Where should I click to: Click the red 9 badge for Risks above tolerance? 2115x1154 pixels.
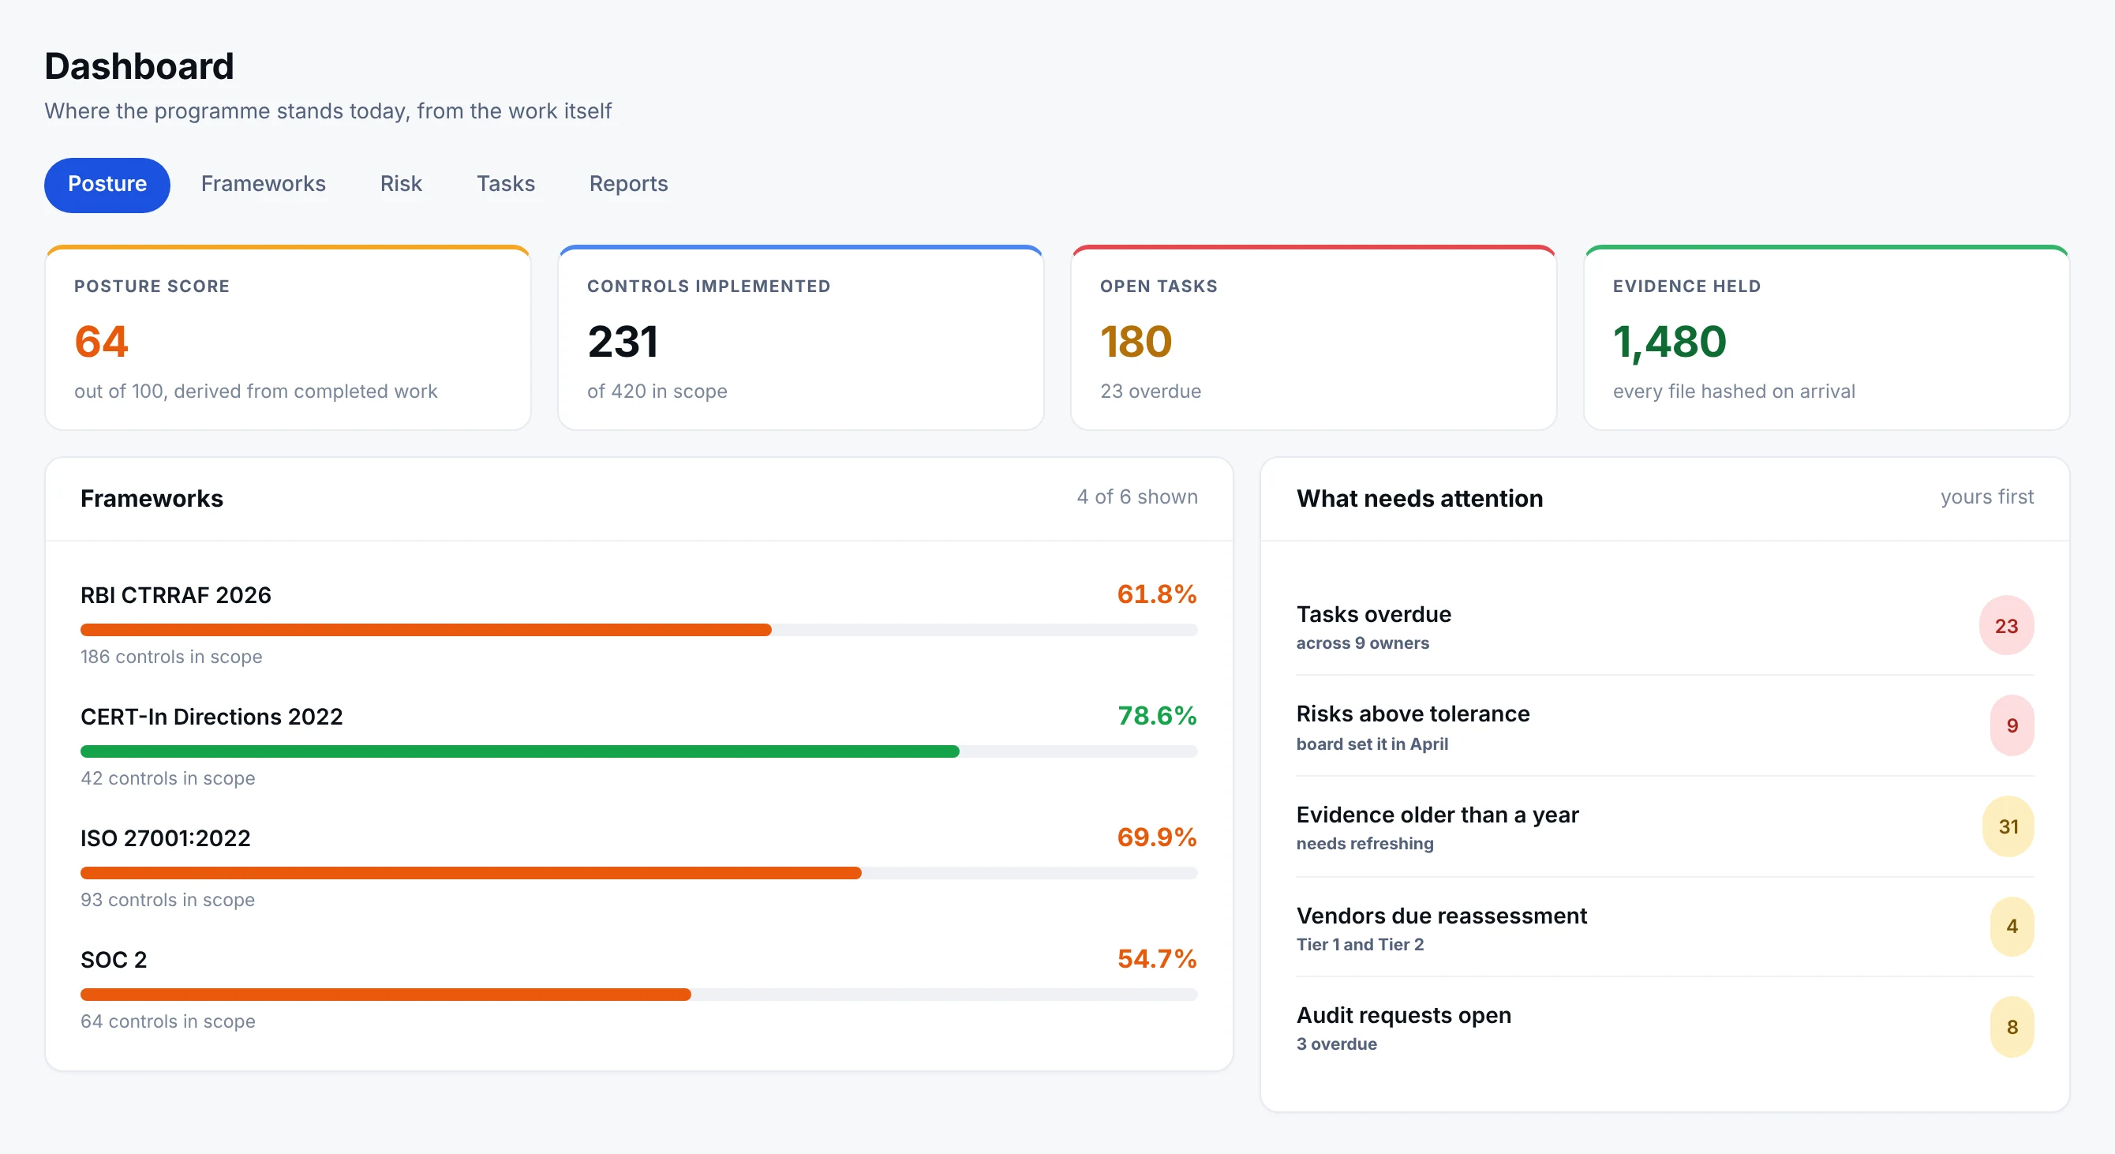coord(2012,726)
